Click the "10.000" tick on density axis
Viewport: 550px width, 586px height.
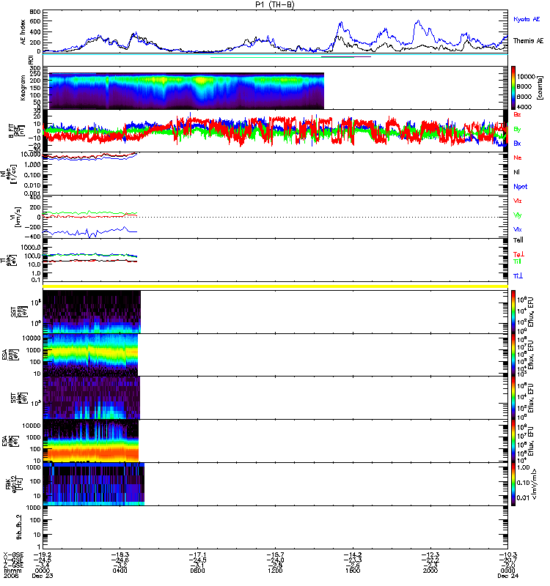(x=30, y=154)
